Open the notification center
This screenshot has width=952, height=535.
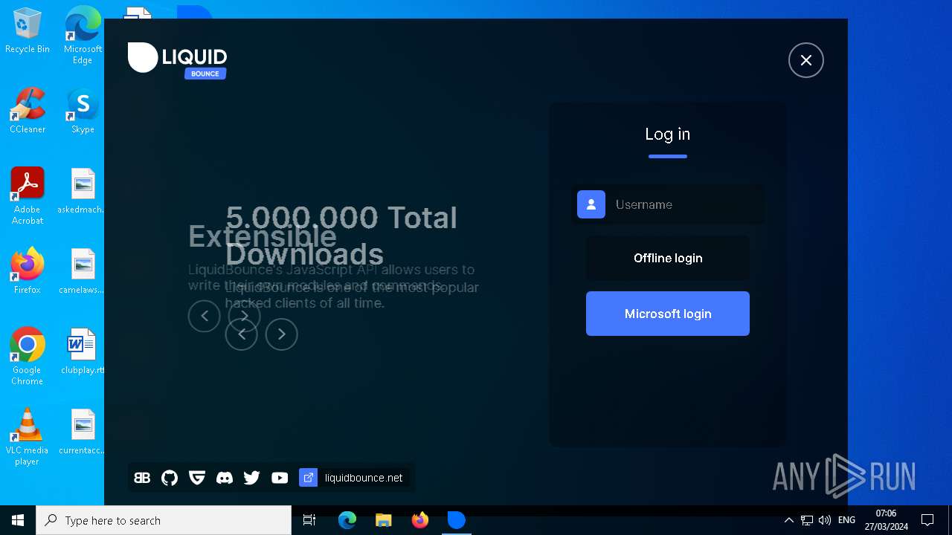point(927,520)
